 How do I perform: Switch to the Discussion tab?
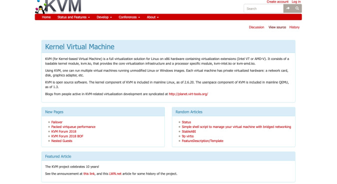click(257, 27)
